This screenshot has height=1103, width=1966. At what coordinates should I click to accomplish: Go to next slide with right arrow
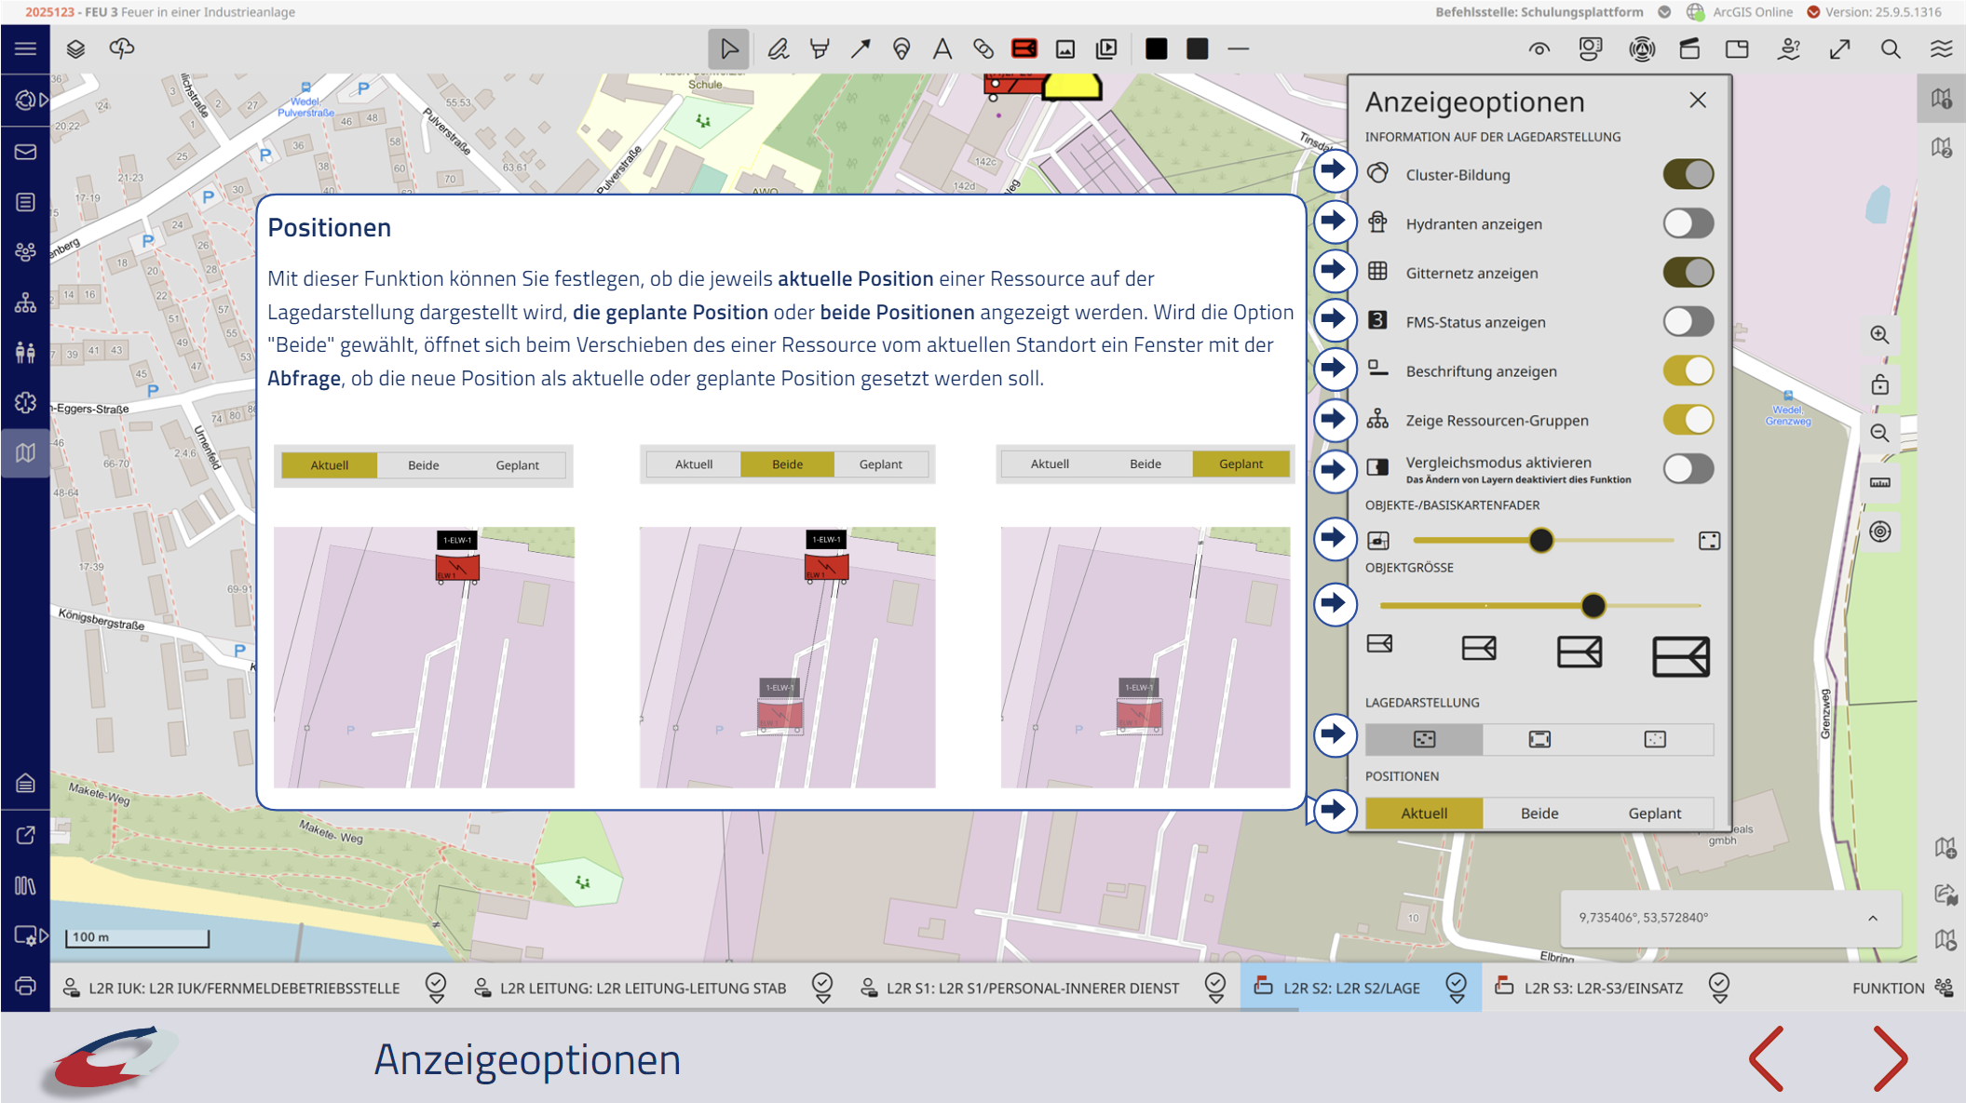pos(1890,1058)
